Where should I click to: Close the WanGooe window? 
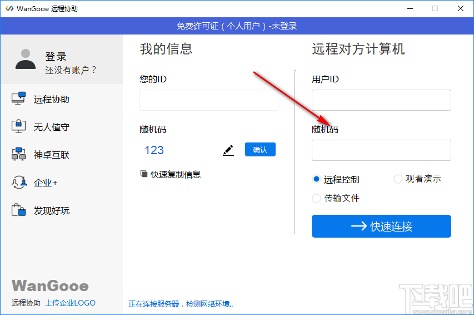click(x=461, y=8)
